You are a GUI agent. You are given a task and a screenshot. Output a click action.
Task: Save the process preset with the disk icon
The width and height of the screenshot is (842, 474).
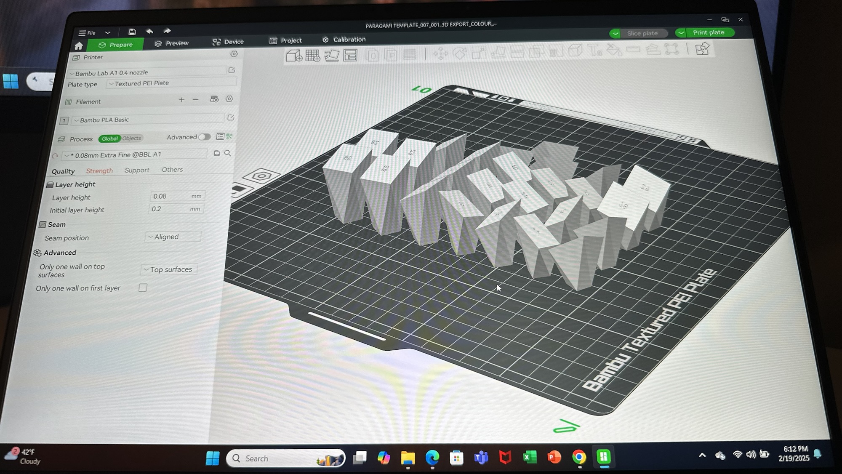coord(217,153)
